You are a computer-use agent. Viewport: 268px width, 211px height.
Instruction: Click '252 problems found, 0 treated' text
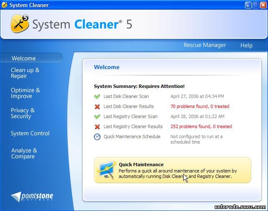click(x=201, y=126)
